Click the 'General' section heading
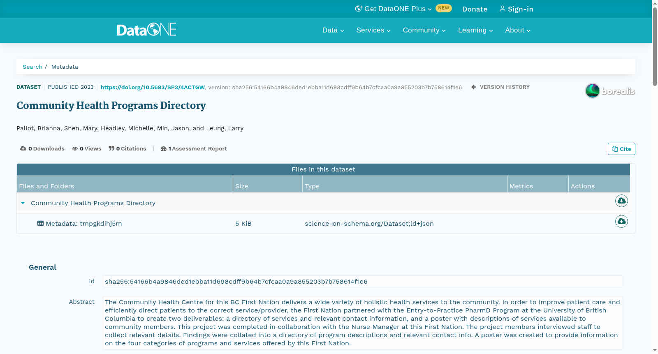The image size is (658, 354). (42, 267)
